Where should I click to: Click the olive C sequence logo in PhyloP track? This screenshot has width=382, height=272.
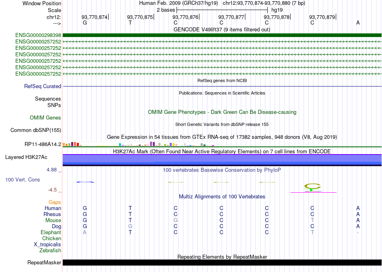click(x=312, y=187)
